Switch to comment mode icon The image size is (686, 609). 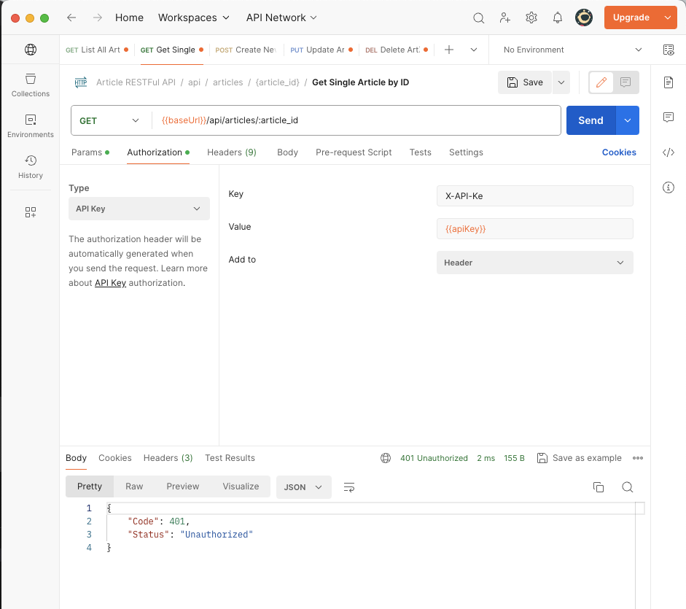[625, 82]
